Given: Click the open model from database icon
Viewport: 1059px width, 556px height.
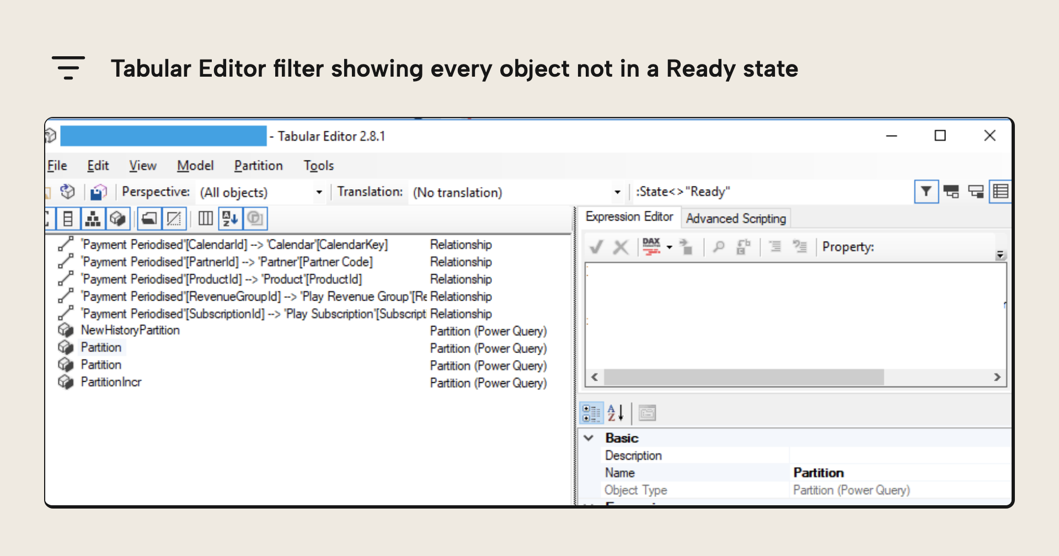Looking at the screenshot, I should click(67, 191).
